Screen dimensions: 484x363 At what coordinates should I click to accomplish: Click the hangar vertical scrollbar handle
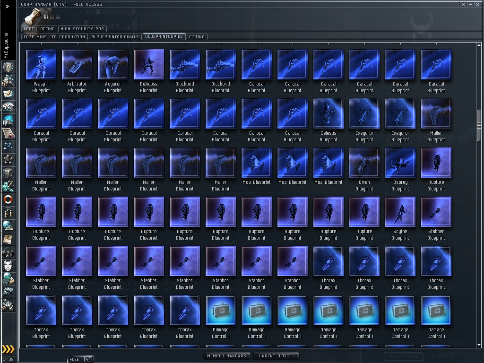coord(479,125)
